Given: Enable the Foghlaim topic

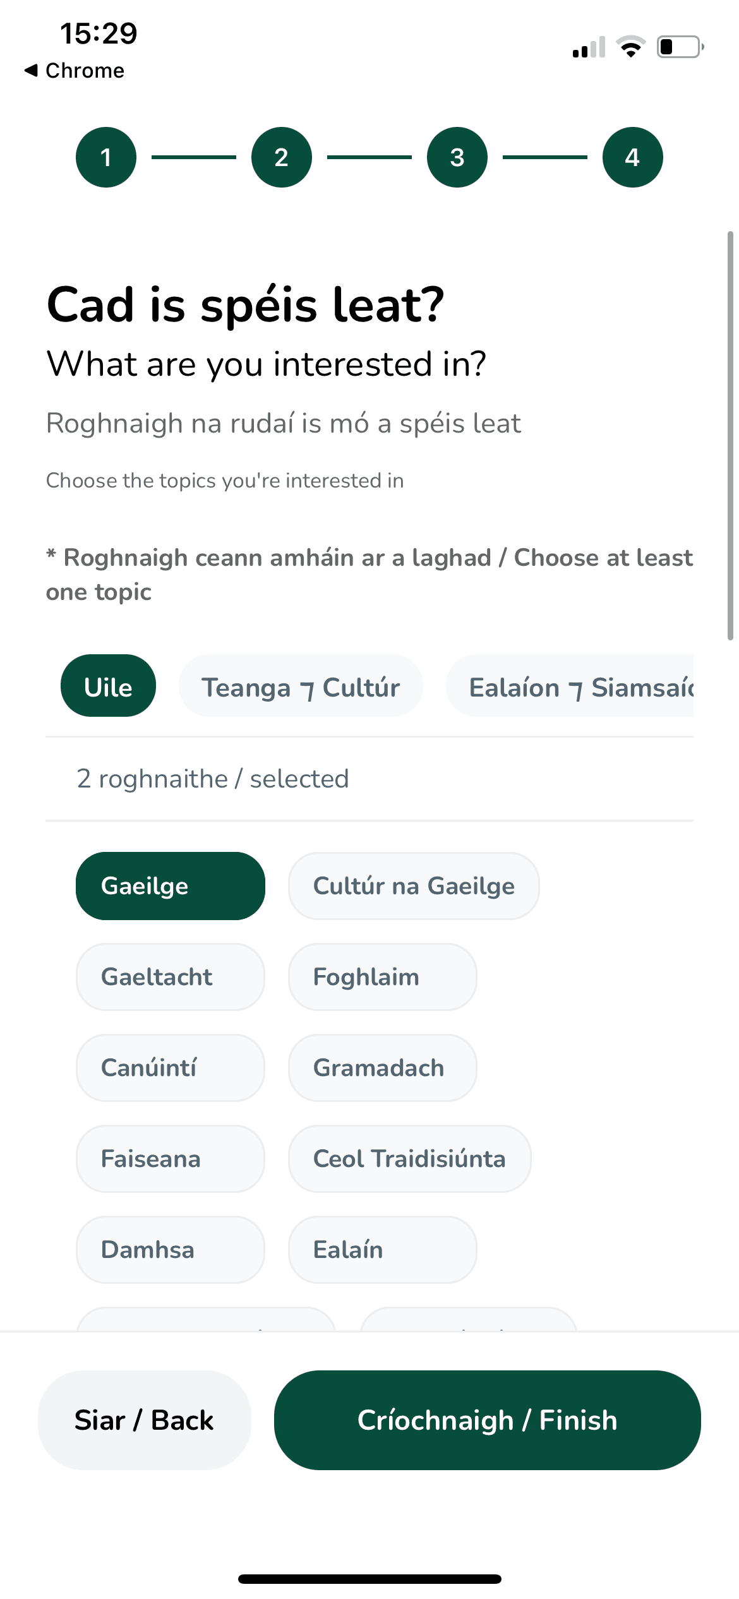Looking at the screenshot, I should click(x=382, y=977).
